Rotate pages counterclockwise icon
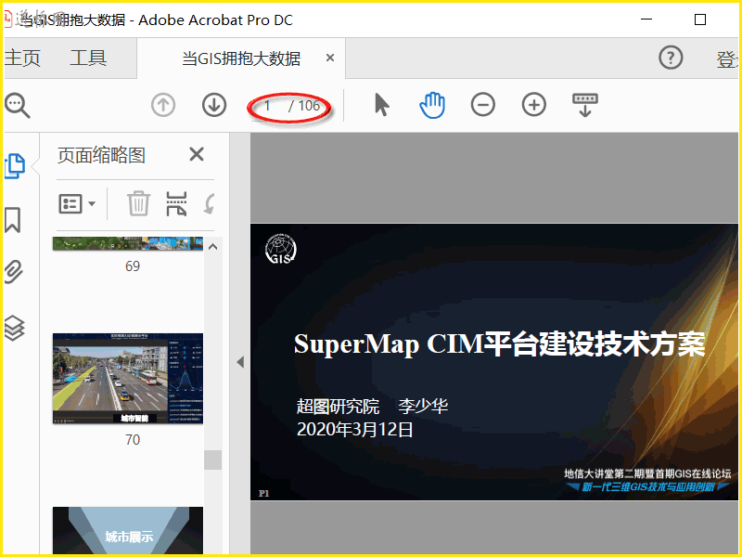The width and height of the screenshot is (742, 557). click(210, 203)
